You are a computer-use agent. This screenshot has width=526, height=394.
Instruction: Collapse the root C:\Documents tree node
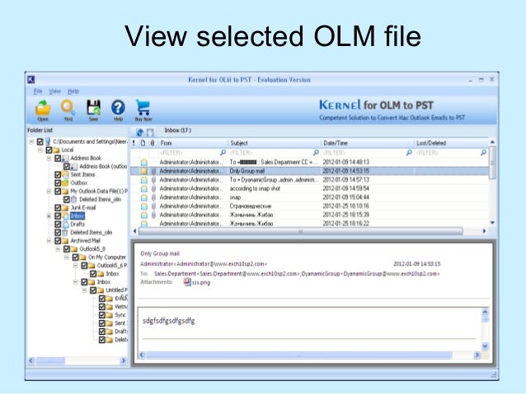click(x=31, y=141)
